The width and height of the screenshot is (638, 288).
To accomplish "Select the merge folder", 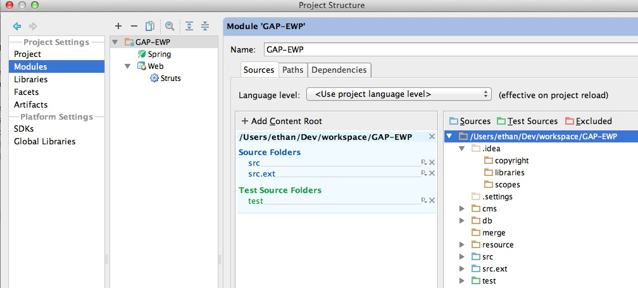I will [488, 233].
